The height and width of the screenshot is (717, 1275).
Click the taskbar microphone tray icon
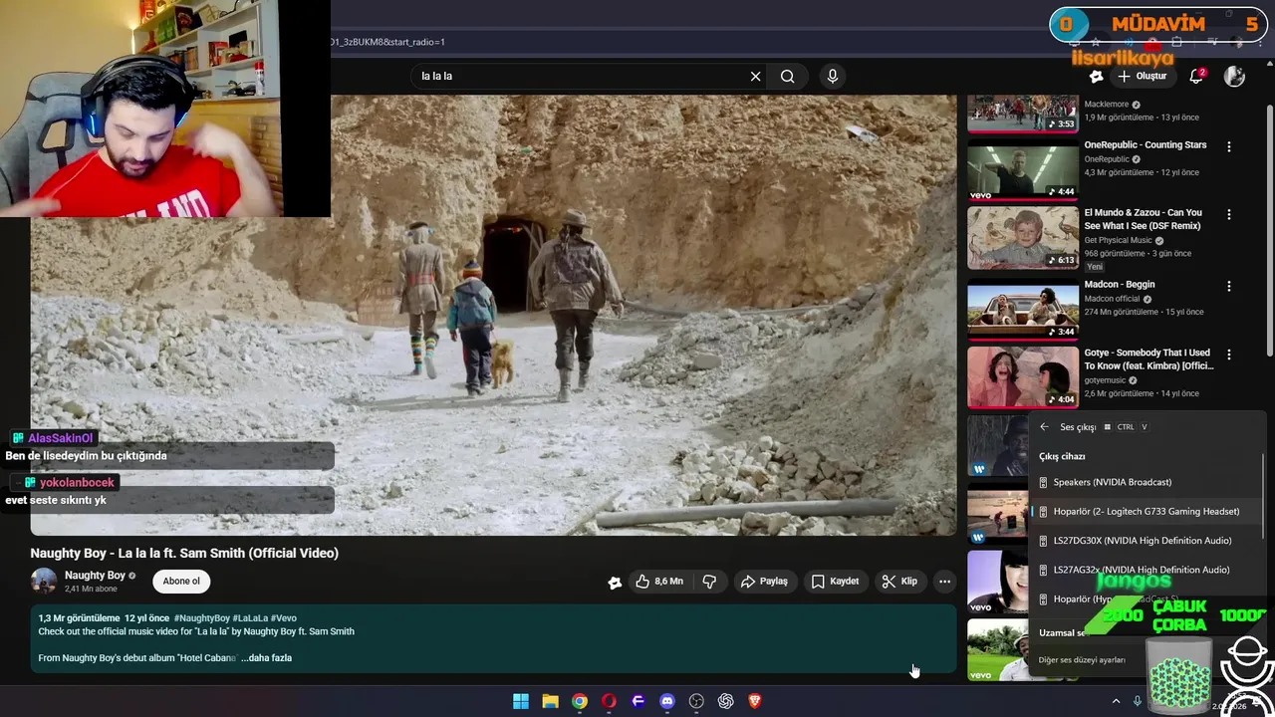coord(1137,701)
